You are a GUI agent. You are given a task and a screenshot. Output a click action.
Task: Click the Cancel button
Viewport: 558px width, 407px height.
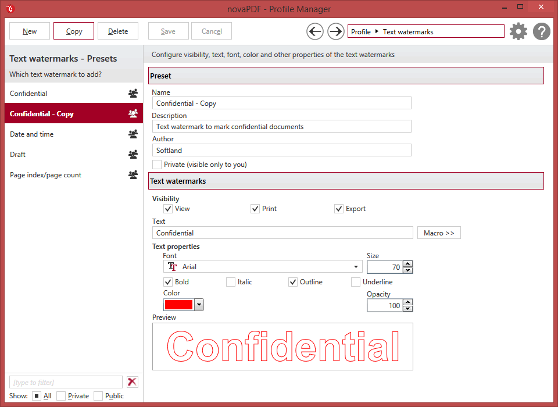click(212, 31)
